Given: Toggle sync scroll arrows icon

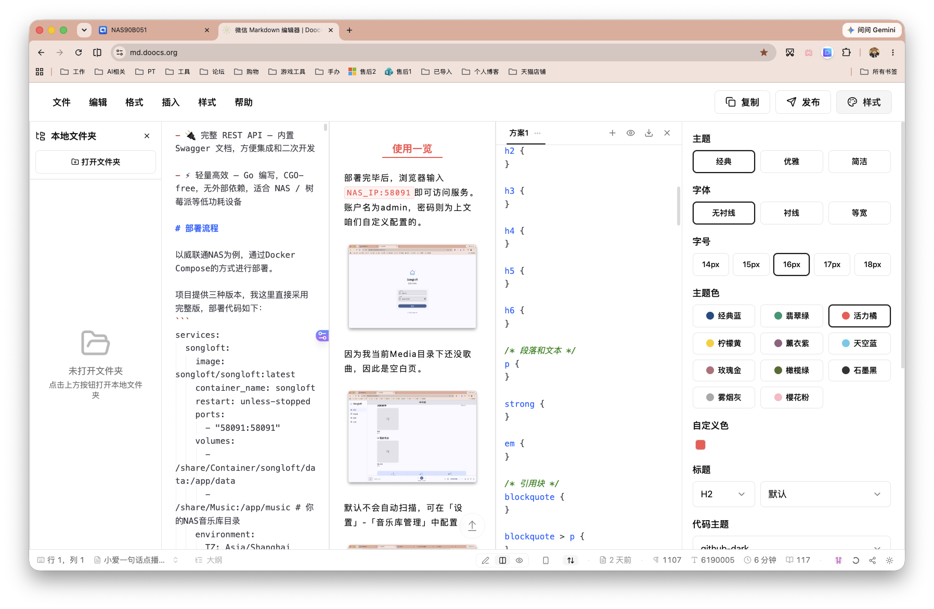Looking at the screenshot, I should point(571,560).
